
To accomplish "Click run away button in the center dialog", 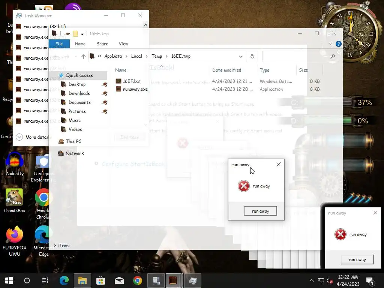I will [261, 211].
